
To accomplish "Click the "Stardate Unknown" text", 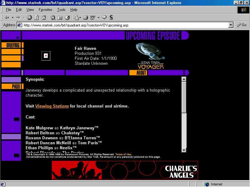I will point(91,64).
